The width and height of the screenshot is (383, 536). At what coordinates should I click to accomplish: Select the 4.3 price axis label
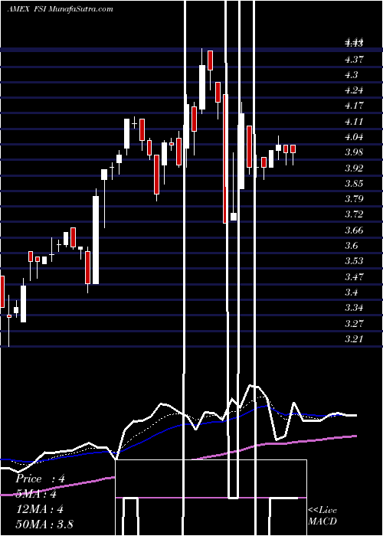[352, 75]
